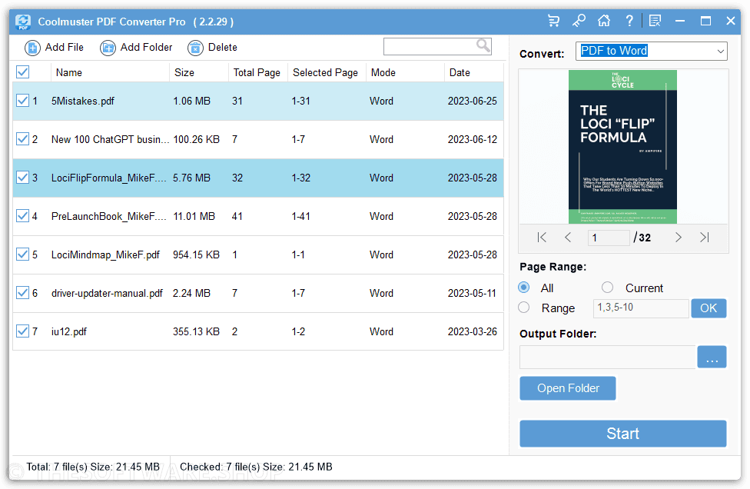The height and width of the screenshot is (489, 750).
Task: Click the 1-31 selected page cell
Action: 301,101
